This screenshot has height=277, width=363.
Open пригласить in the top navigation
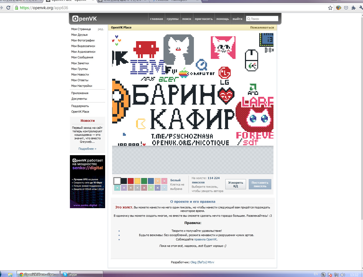pyautogui.click(x=204, y=19)
